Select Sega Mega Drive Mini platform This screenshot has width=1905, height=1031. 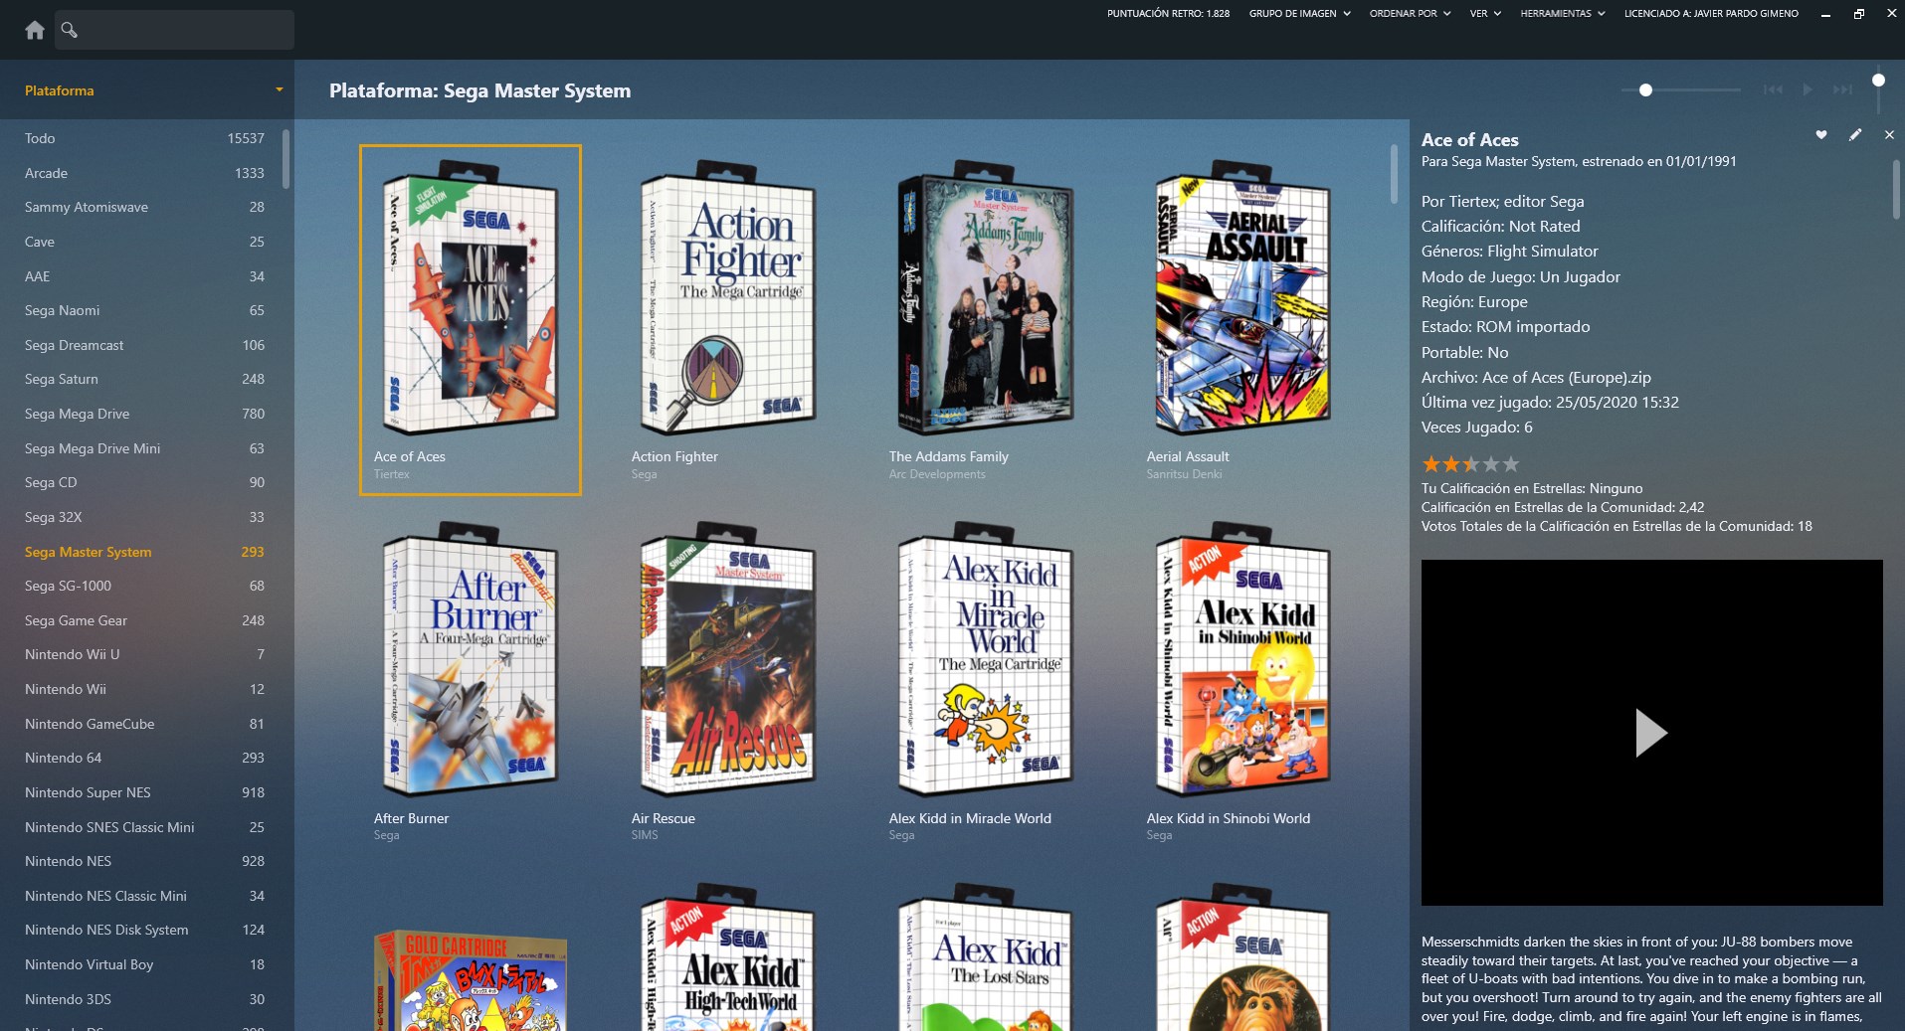pos(144,448)
